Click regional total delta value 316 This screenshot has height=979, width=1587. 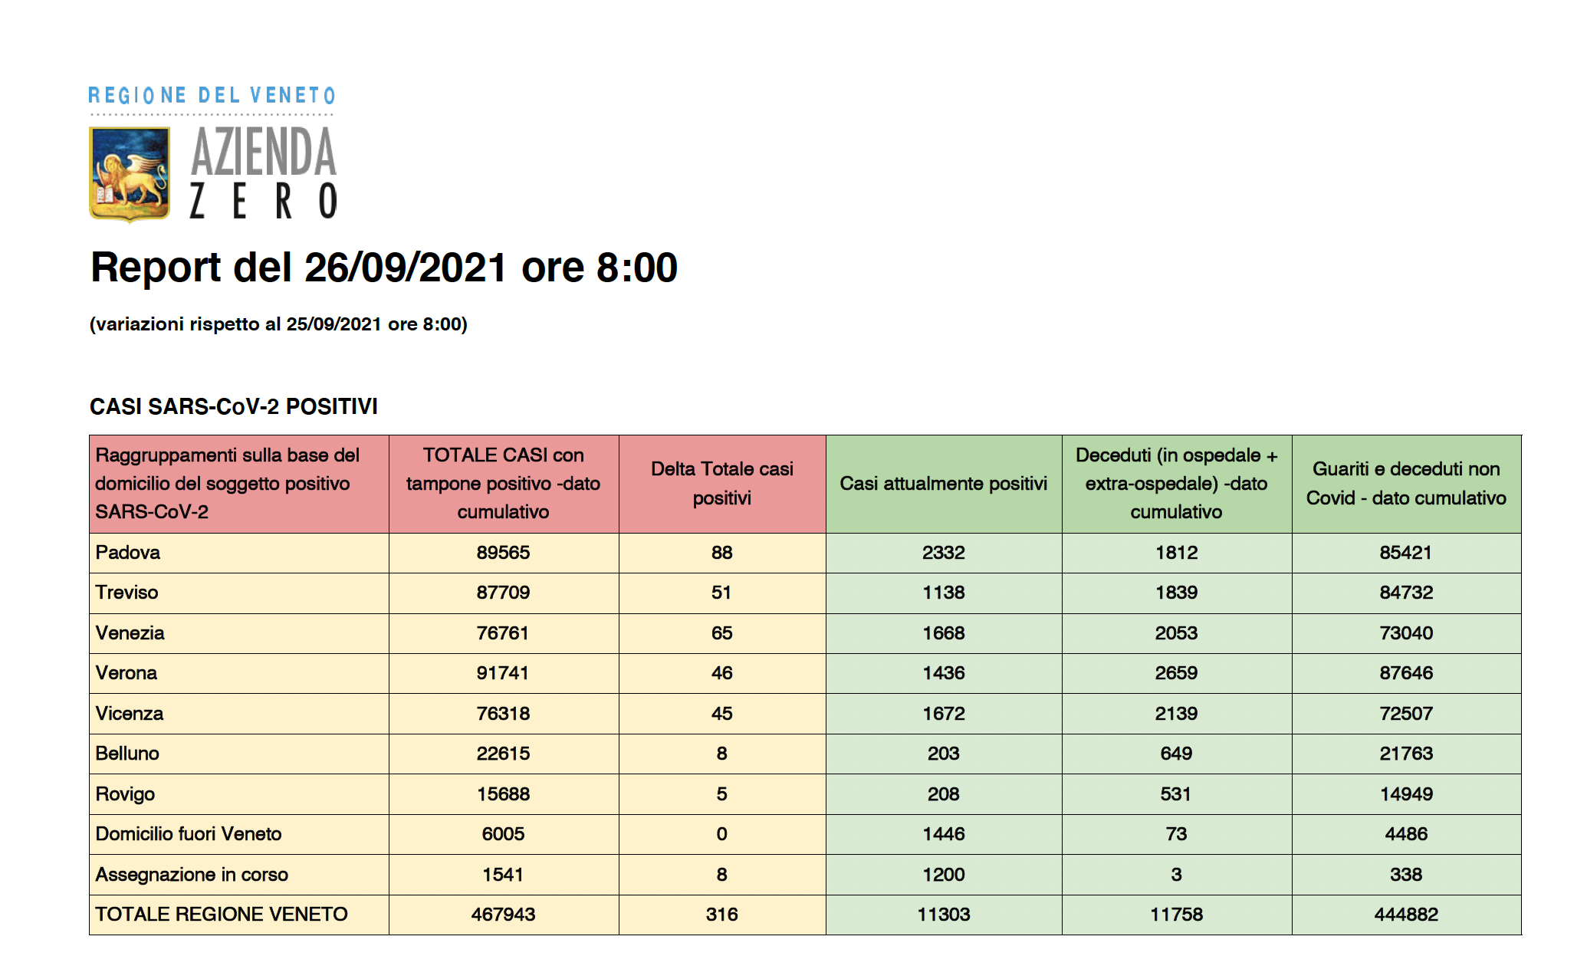722,915
